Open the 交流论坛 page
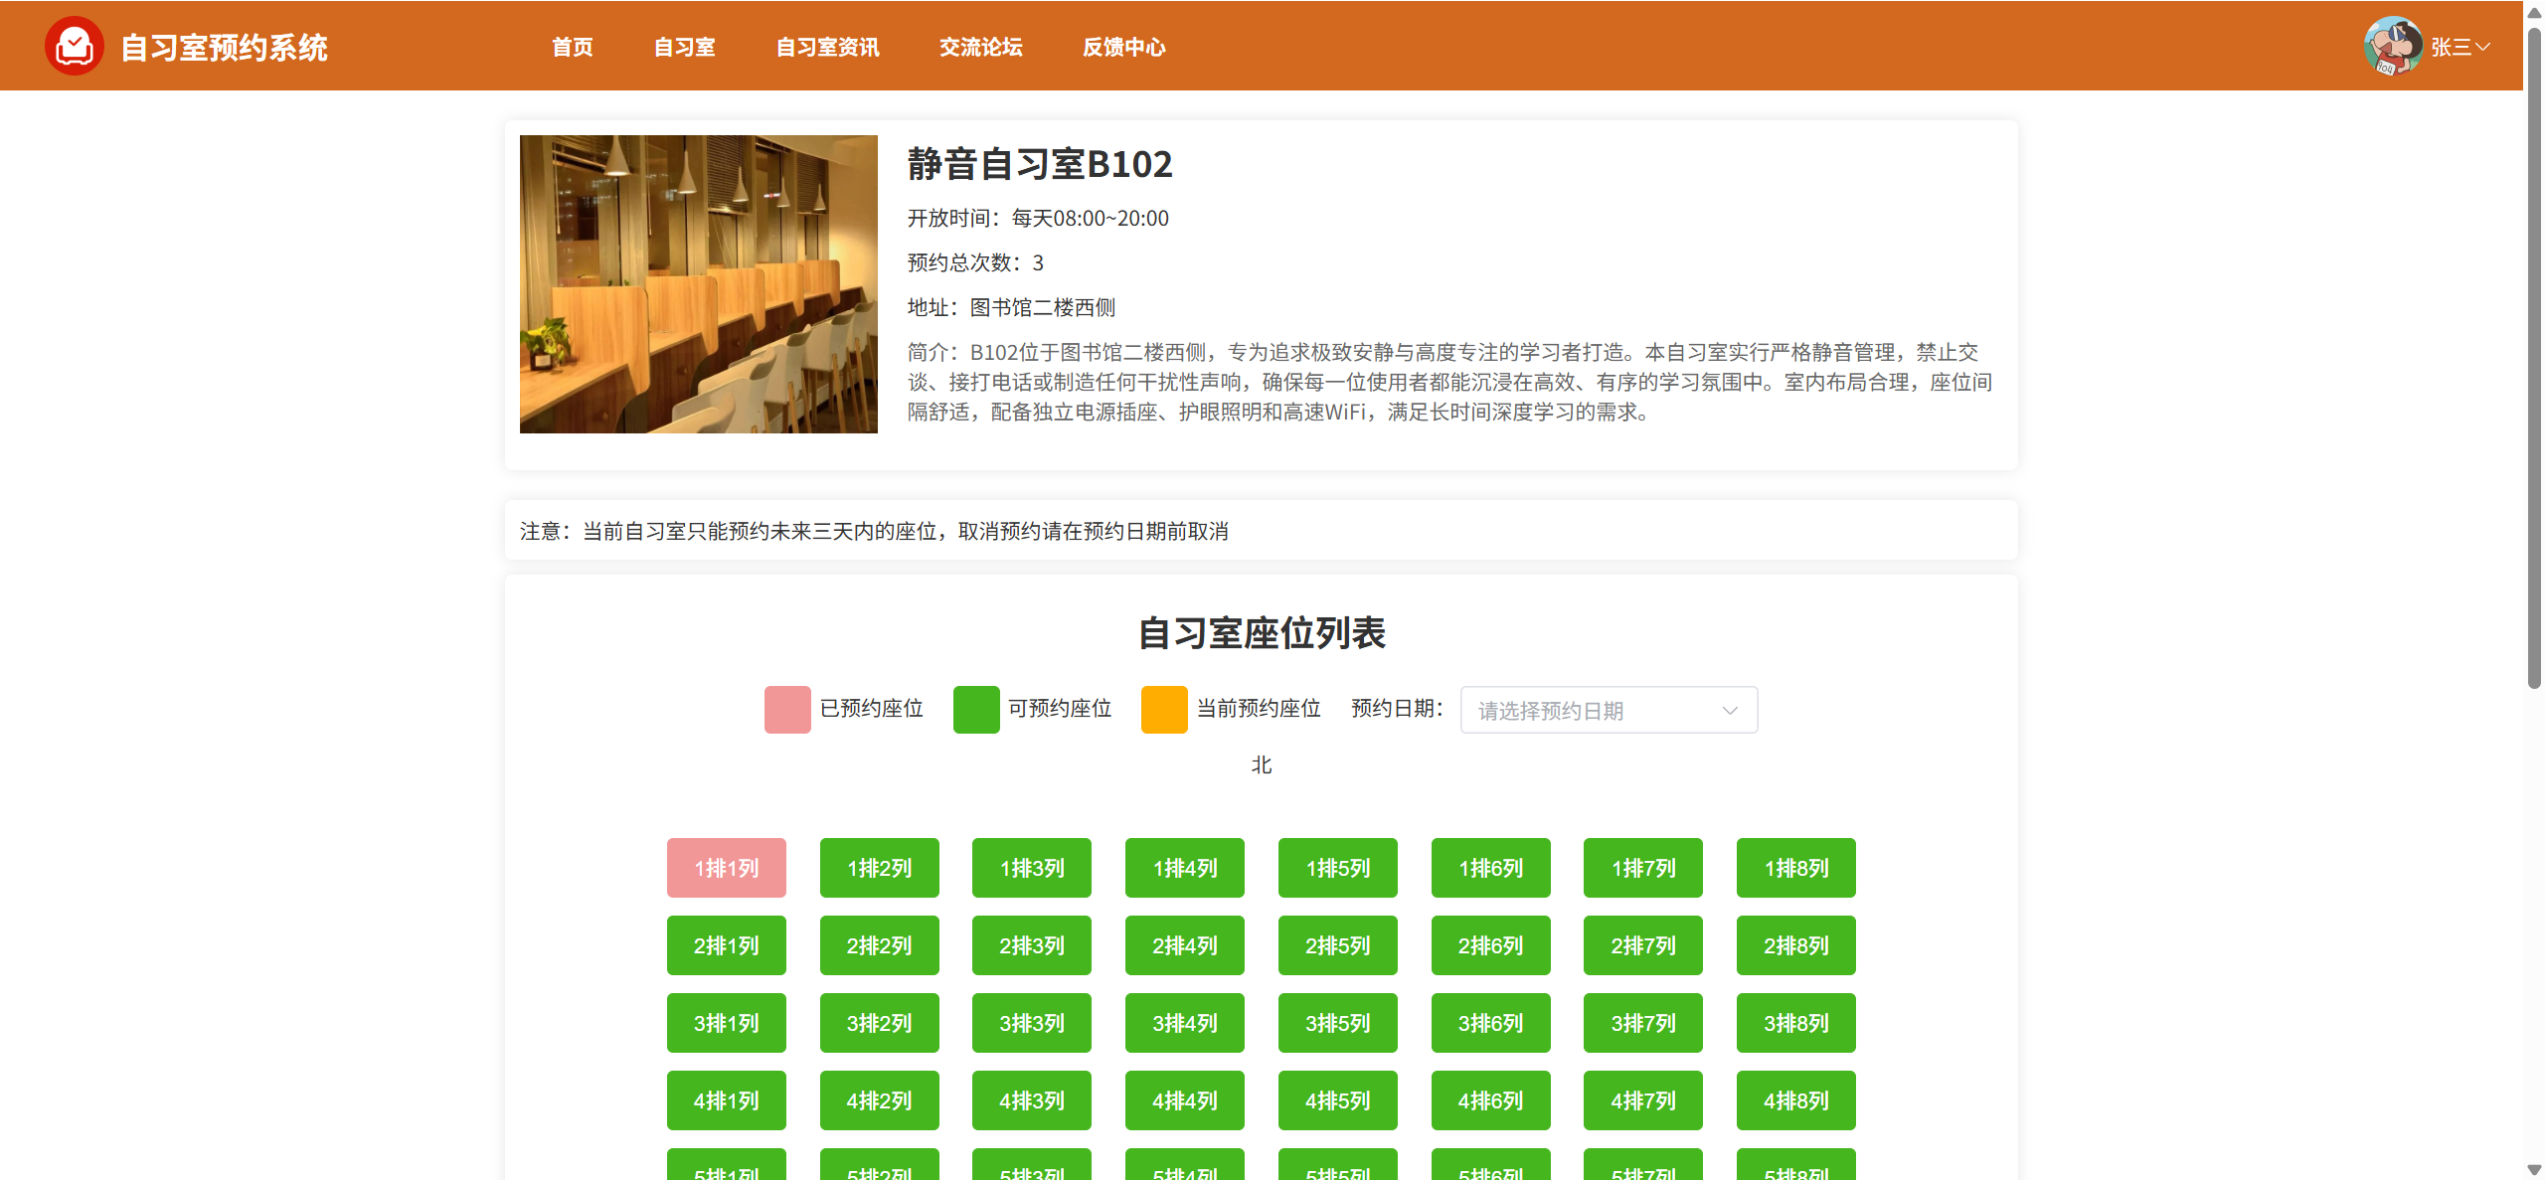The width and height of the screenshot is (2545, 1180). 980,47
